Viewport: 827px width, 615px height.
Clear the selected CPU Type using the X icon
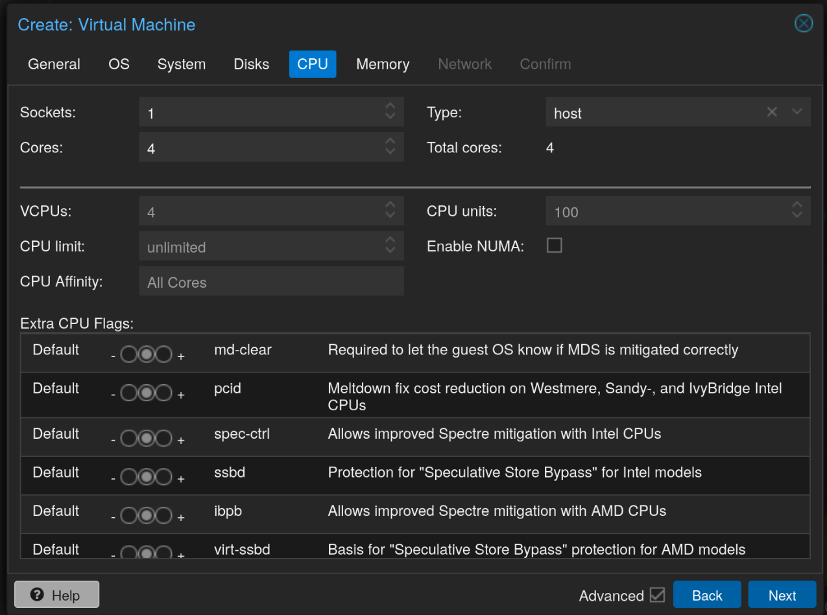click(x=771, y=111)
